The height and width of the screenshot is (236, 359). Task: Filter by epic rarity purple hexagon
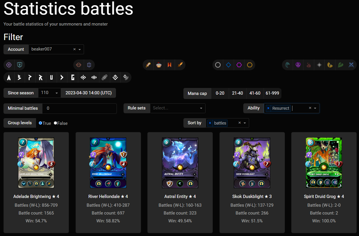pos(239,65)
